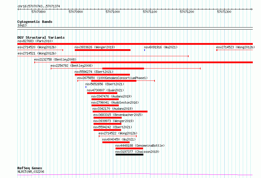
Task: Open esv3683315 (Besenbacher2015) label
Action: pyautogui.click(x=118, y=115)
